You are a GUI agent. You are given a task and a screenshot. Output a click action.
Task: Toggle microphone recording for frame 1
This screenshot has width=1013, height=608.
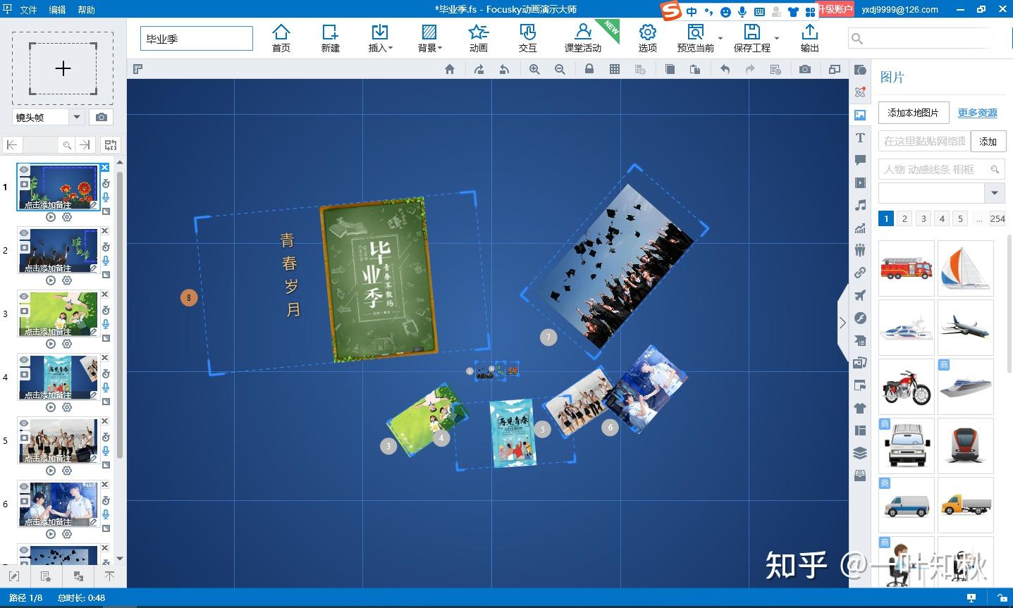click(x=106, y=198)
